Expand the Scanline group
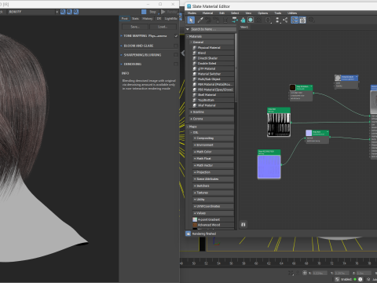377x283 pixels. [192, 112]
